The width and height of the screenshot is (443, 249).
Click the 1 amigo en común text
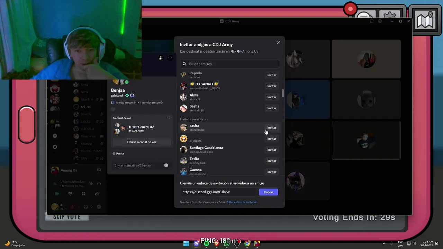(x=125, y=103)
